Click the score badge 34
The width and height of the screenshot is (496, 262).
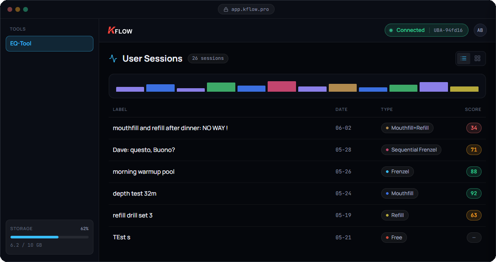click(x=474, y=128)
